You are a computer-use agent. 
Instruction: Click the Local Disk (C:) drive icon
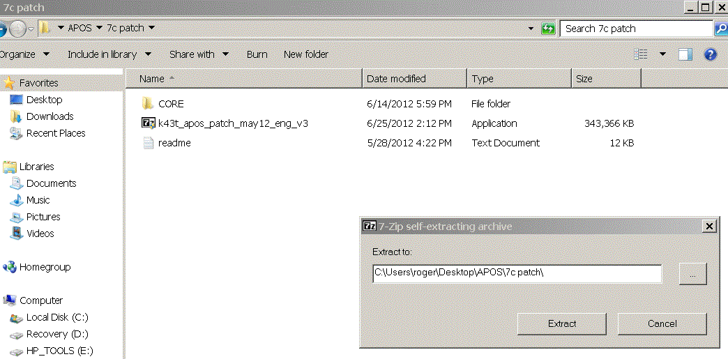(x=16, y=318)
